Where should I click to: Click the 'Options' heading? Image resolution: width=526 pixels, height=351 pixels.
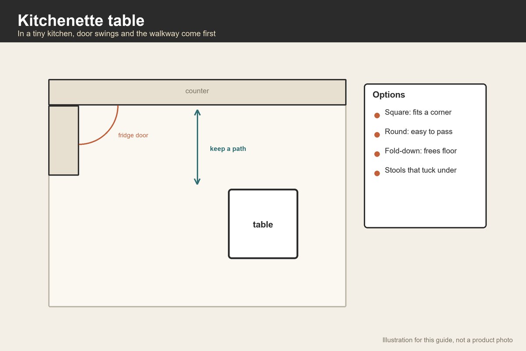pos(389,95)
